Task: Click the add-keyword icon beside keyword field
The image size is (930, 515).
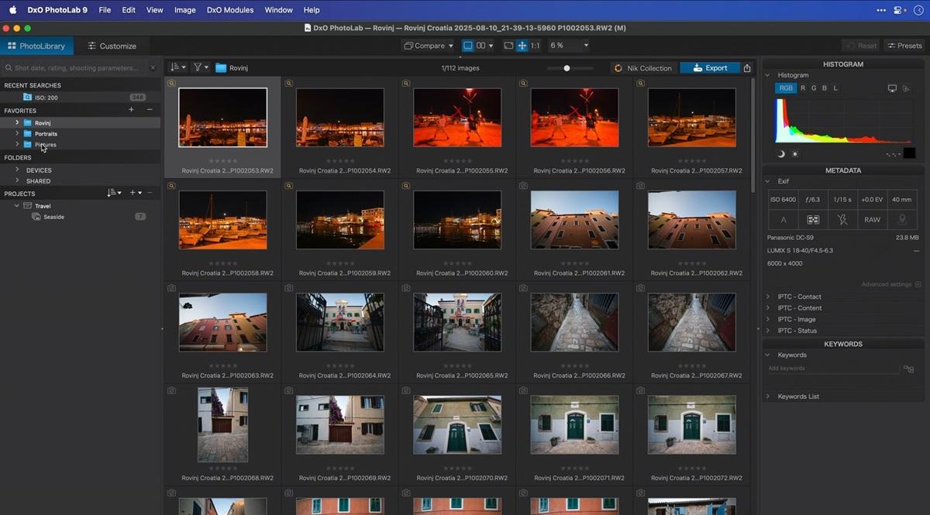Action: tap(908, 369)
